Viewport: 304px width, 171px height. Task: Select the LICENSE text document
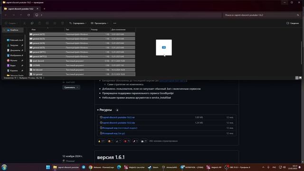pyautogui.click(x=82, y=66)
